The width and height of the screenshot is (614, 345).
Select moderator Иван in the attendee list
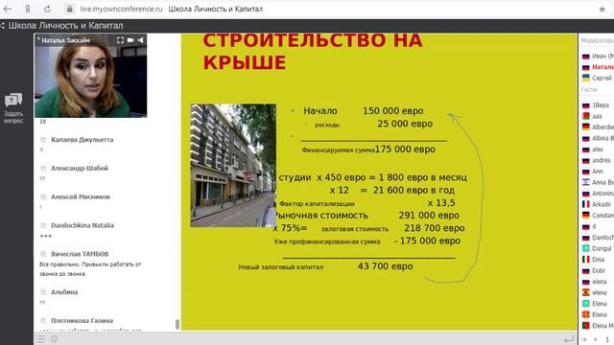[598, 56]
